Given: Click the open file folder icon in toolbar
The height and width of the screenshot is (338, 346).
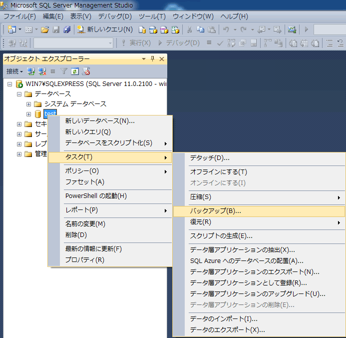Looking at the screenshot, I should 45,29.
